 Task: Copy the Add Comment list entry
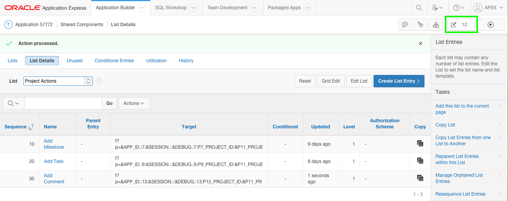420,178
